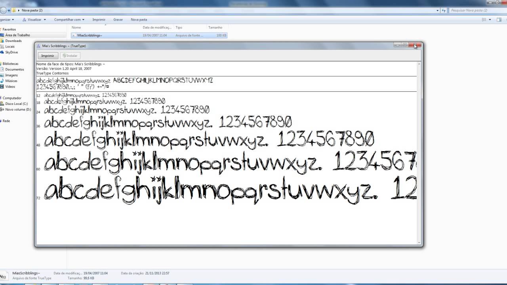Open Novo volume (D:) drive
Viewport: 507px width, 285px height.
tap(18, 110)
